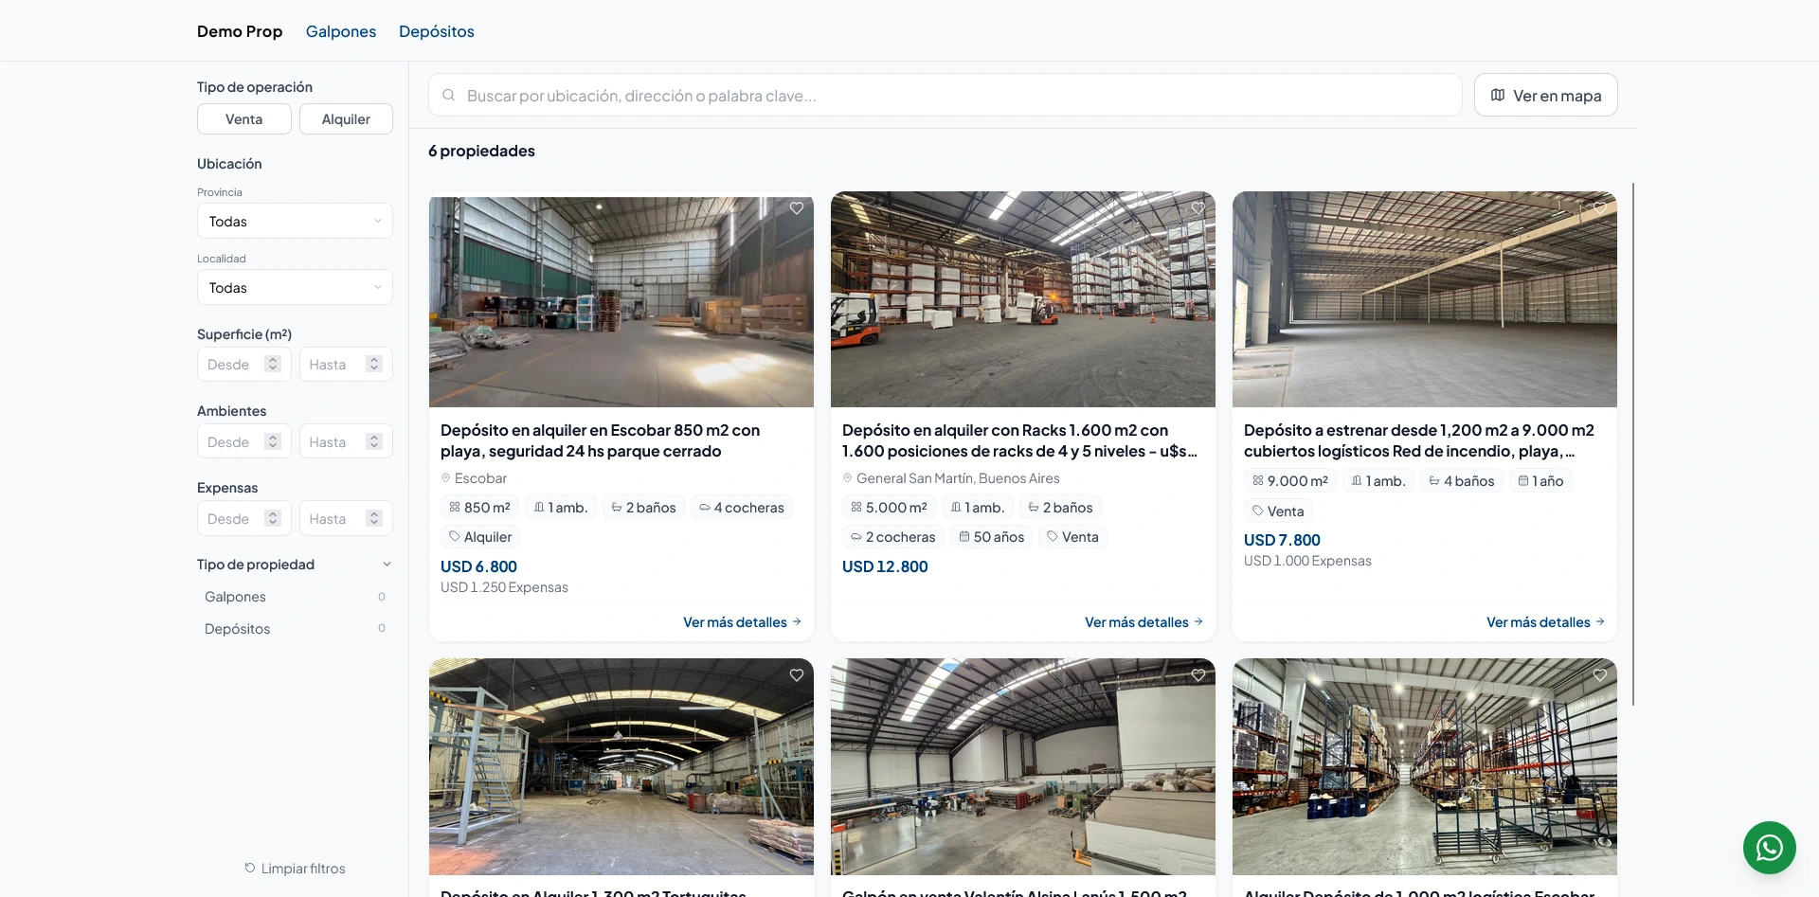The height and width of the screenshot is (897, 1819).
Task: Click 'USD 1.000 Expensas' text
Action: pos(1307,561)
